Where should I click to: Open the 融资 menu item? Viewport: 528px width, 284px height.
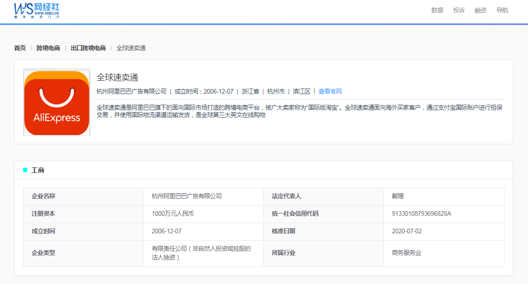pos(480,10)
